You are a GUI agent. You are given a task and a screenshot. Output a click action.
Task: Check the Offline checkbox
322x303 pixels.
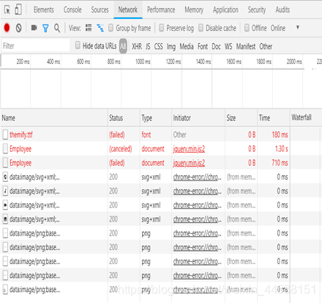pyautogui.click(x=247, y=28)
